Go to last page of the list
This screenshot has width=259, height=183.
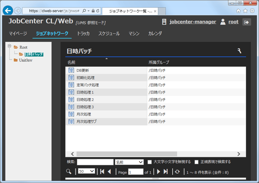point(166,172)
